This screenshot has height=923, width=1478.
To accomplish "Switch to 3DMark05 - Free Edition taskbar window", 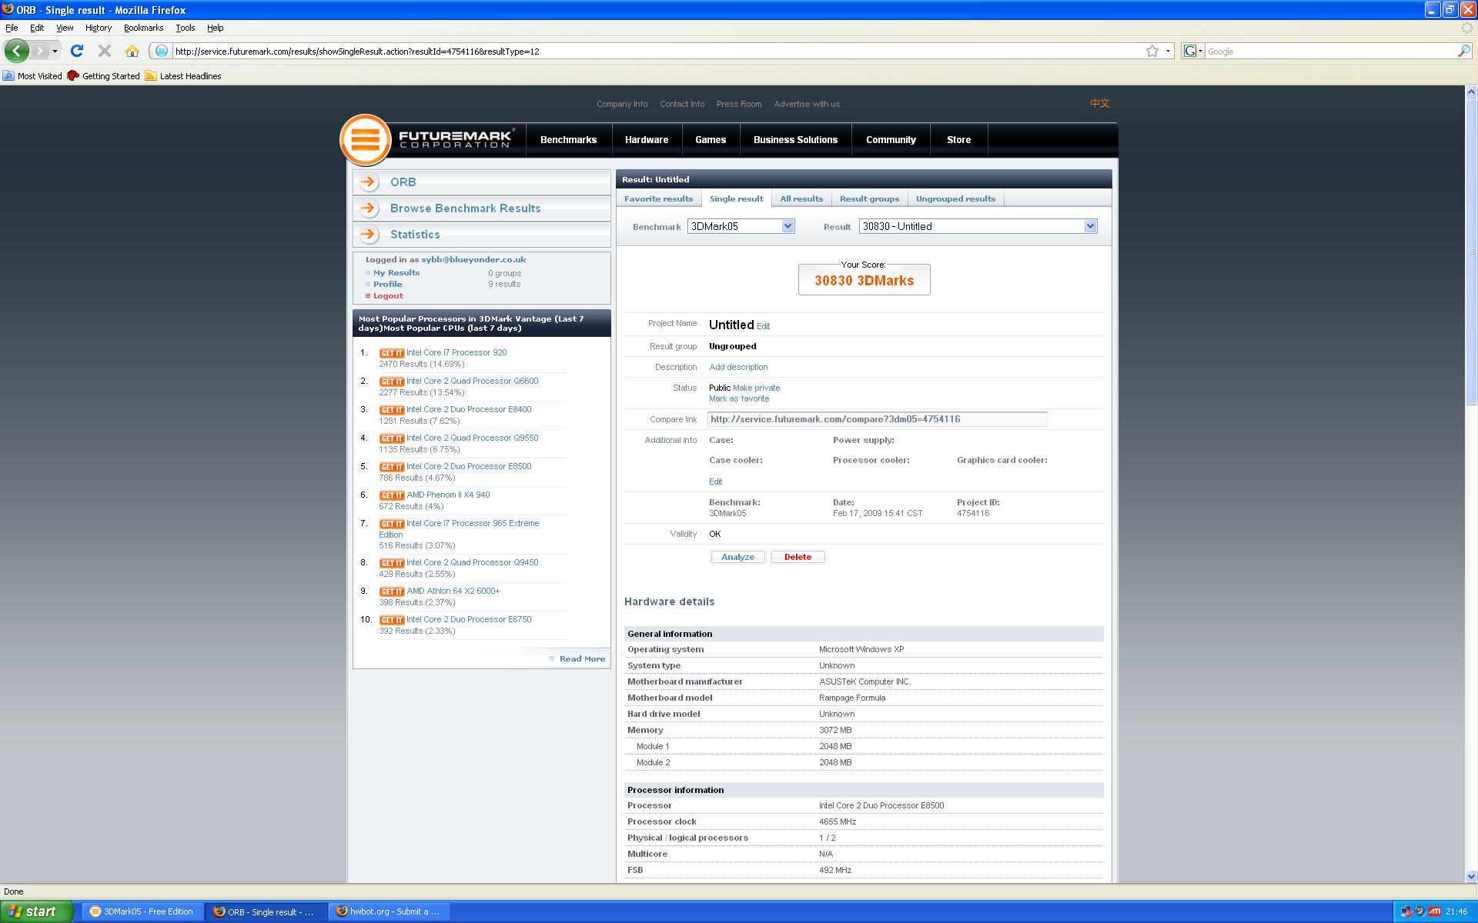I will [x=142, y=911].
